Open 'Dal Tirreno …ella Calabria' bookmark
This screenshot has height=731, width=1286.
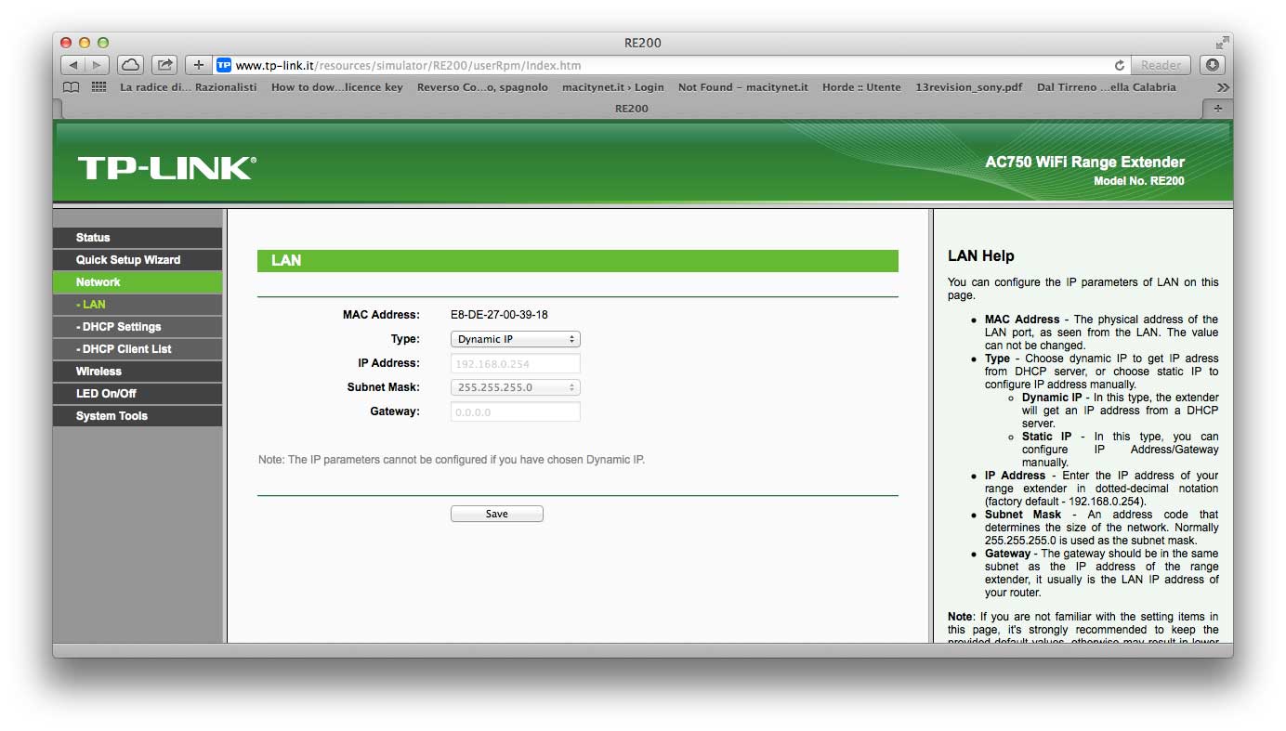click(1107, 87)
